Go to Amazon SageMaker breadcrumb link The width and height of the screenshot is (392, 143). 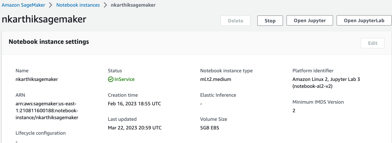pyautogui.click(x=23, y=5)
